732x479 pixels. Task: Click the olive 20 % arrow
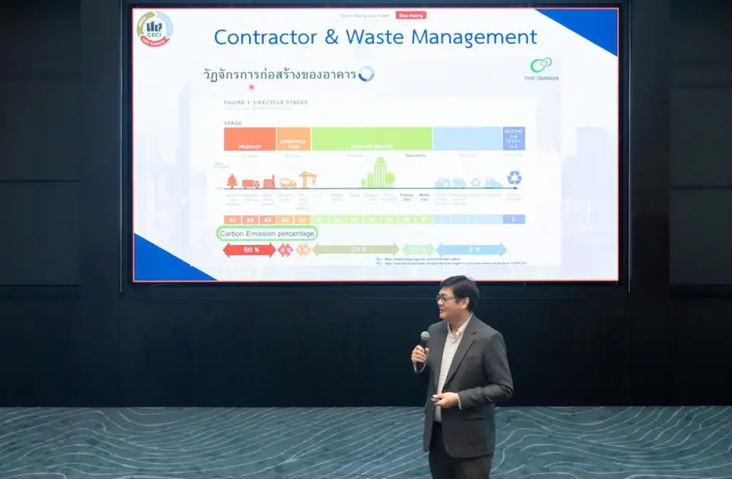[x=356, y=249]
